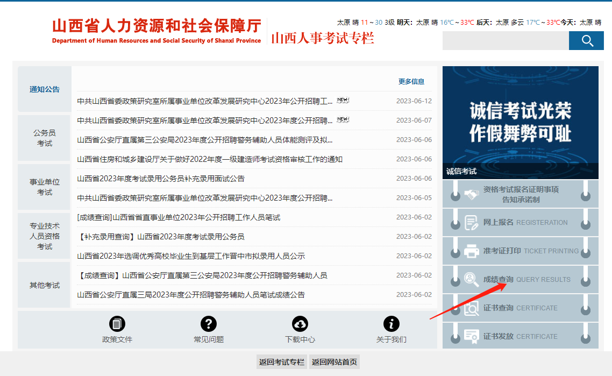Click the 证书查询 certificate search icon

click(x=473, y=308)
